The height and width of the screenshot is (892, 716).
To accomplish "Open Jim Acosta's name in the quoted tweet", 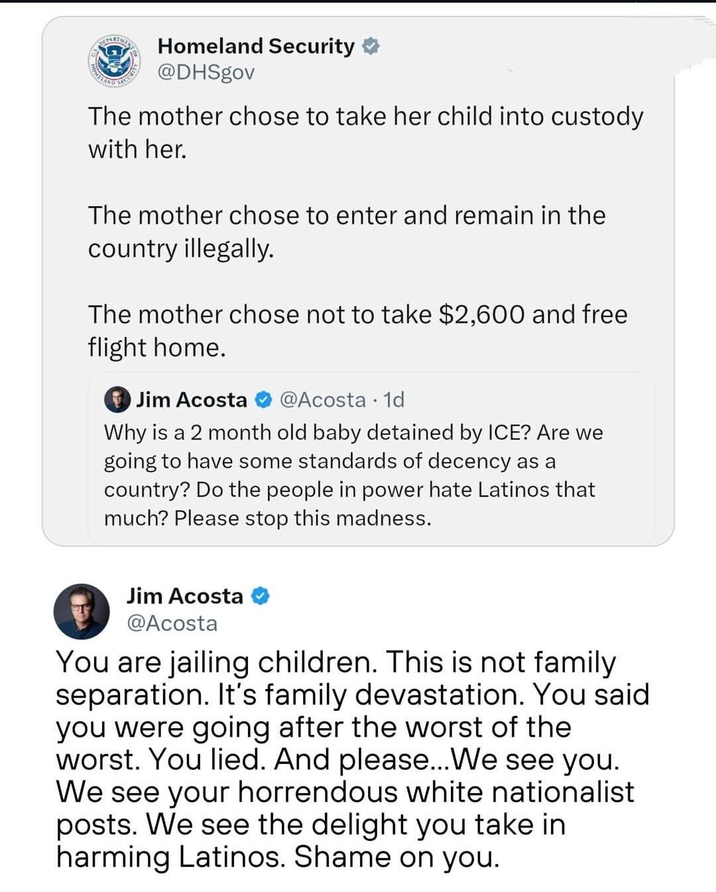I will (192, 400).
